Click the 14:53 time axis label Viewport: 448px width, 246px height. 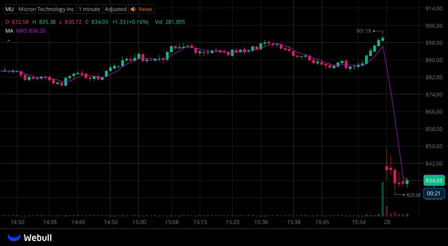[110, 222]
